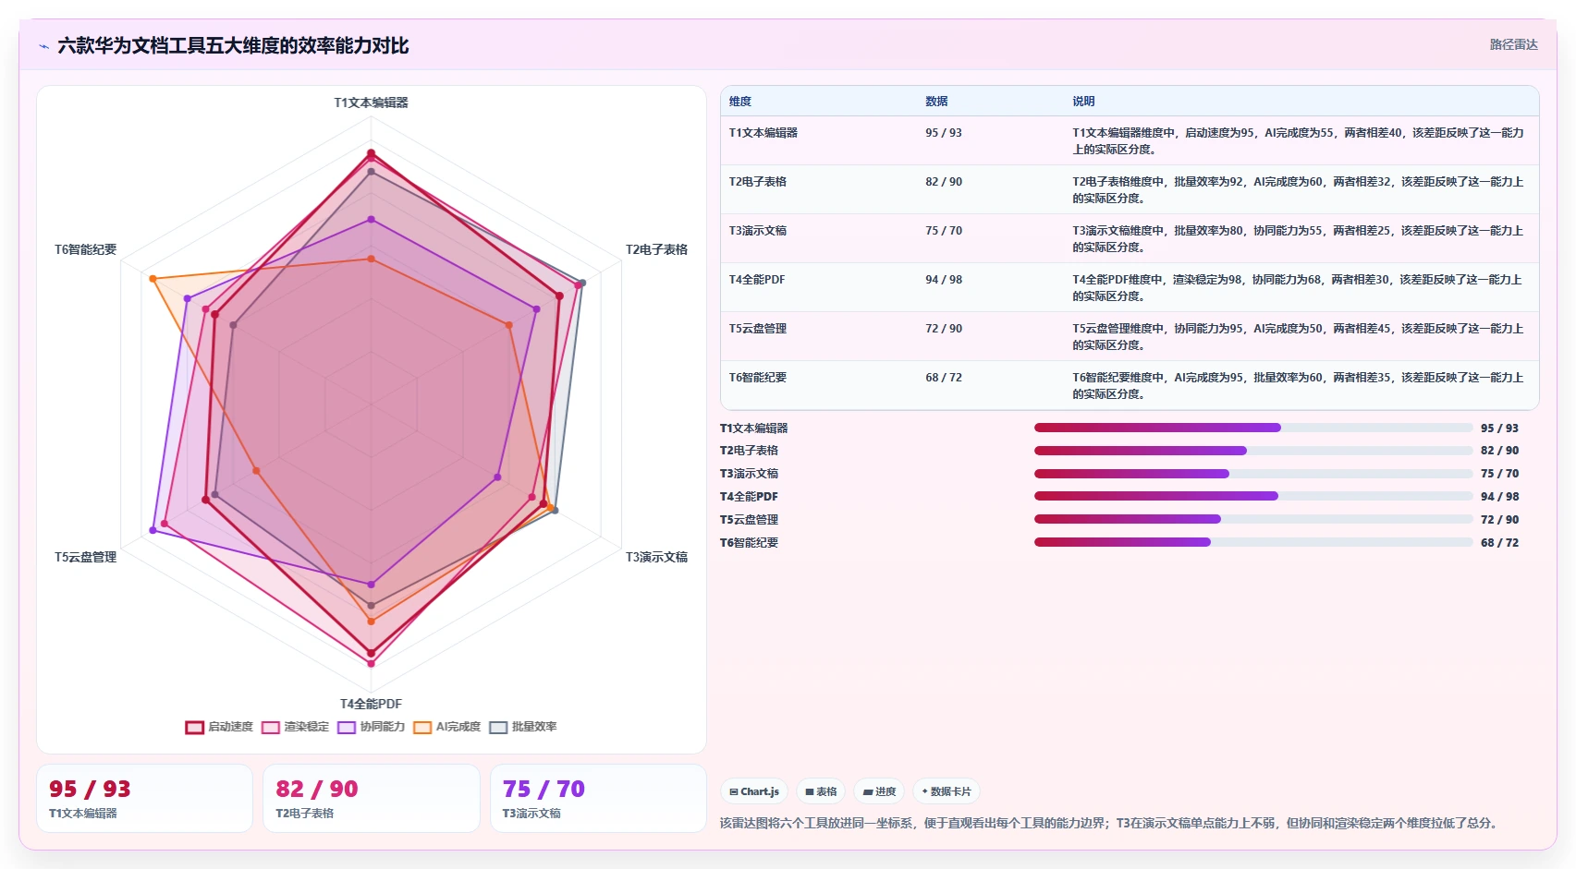The height and width of the screenshot is (869, 1576).
Task: Click the diamond icon on the 数据卡片 chip
Action: tap(925, 791)
